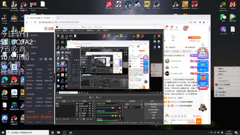Click OBS 开始录制 button
Viewport: 240px width, 135px height.
(x=154, y=107)
